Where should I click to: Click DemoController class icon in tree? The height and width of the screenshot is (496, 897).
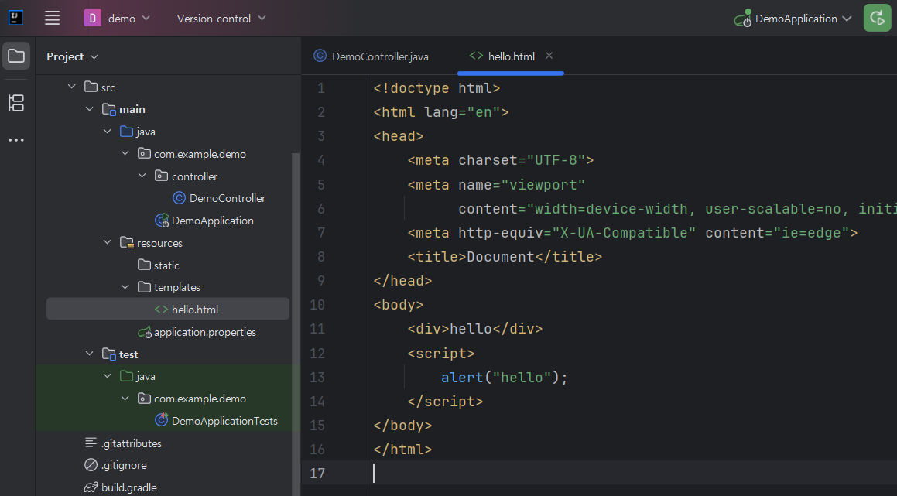(179, 198)
